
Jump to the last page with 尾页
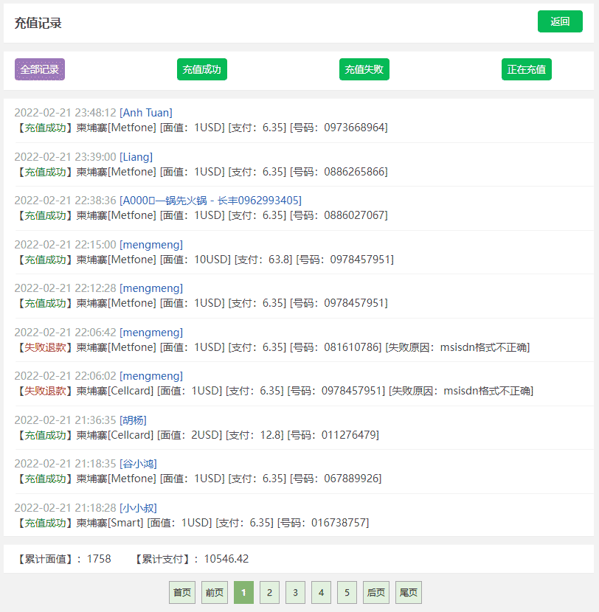coord(408,593)
